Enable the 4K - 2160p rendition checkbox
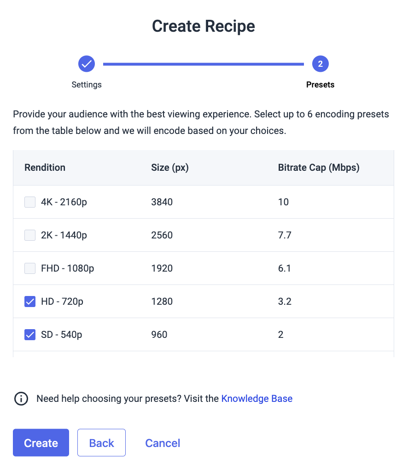 pos(30,202)
